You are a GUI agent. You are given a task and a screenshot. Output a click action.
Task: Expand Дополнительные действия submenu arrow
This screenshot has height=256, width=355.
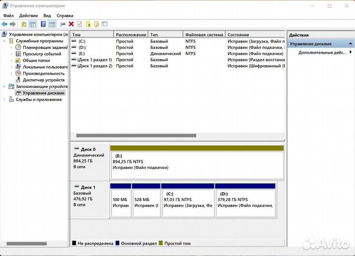tap(351, 52)
